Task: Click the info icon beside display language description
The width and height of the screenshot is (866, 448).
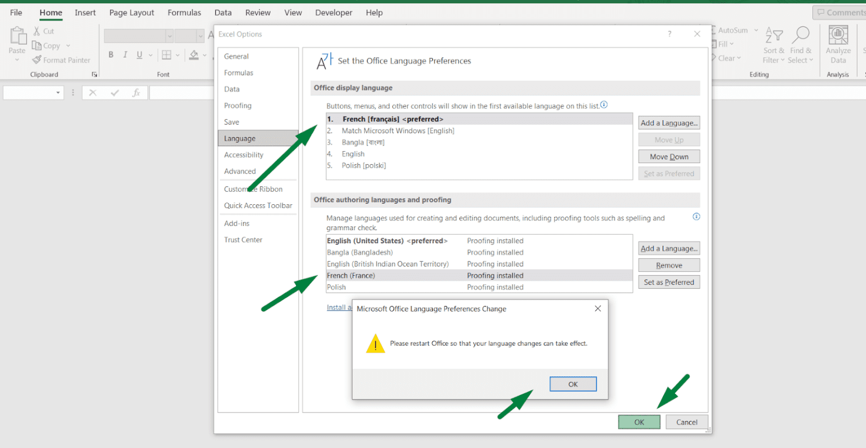Action: (x=604, y=104)
